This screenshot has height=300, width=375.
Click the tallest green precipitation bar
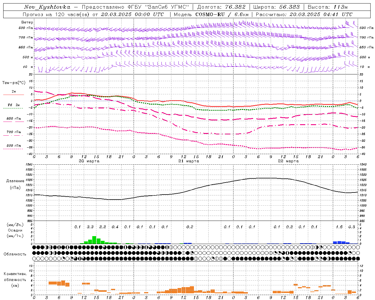[x=94, y=240]
